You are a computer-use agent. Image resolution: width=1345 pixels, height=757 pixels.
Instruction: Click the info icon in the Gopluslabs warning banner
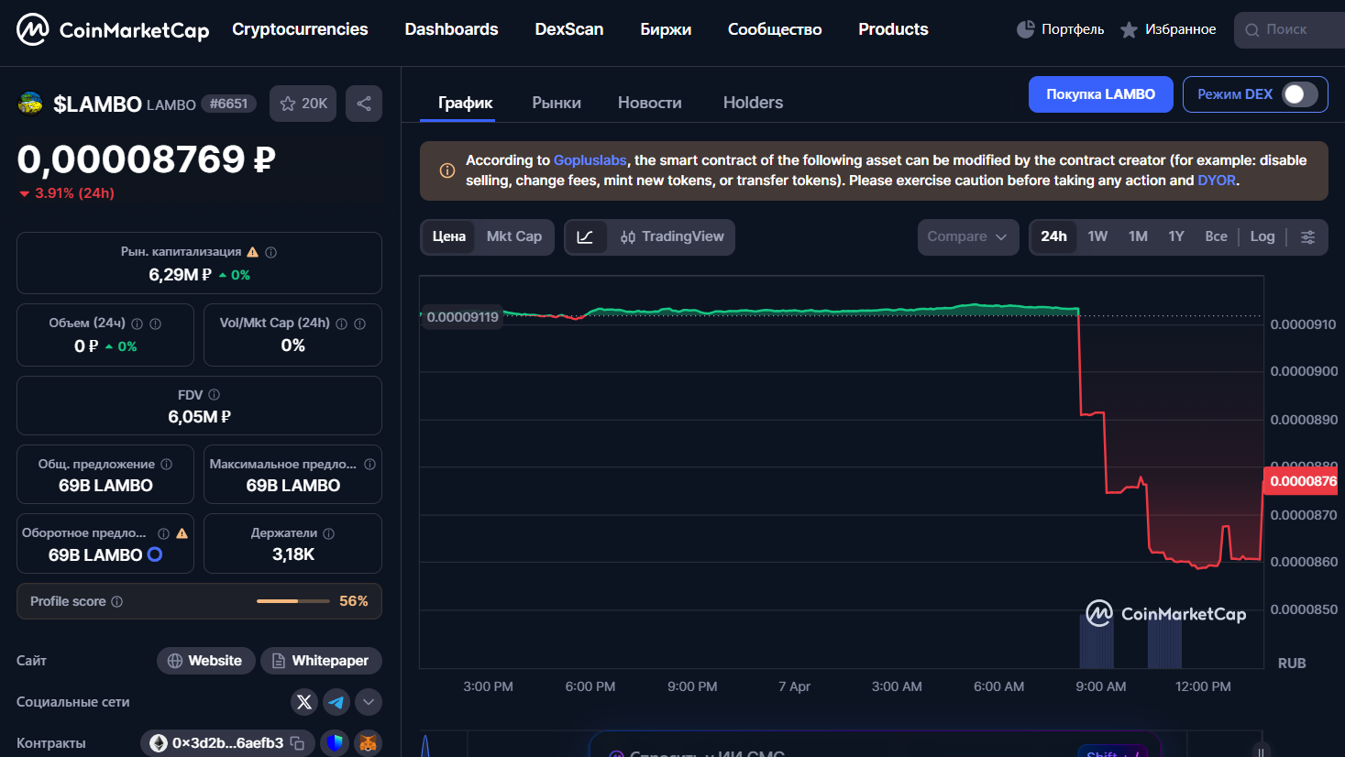point(447,170)
